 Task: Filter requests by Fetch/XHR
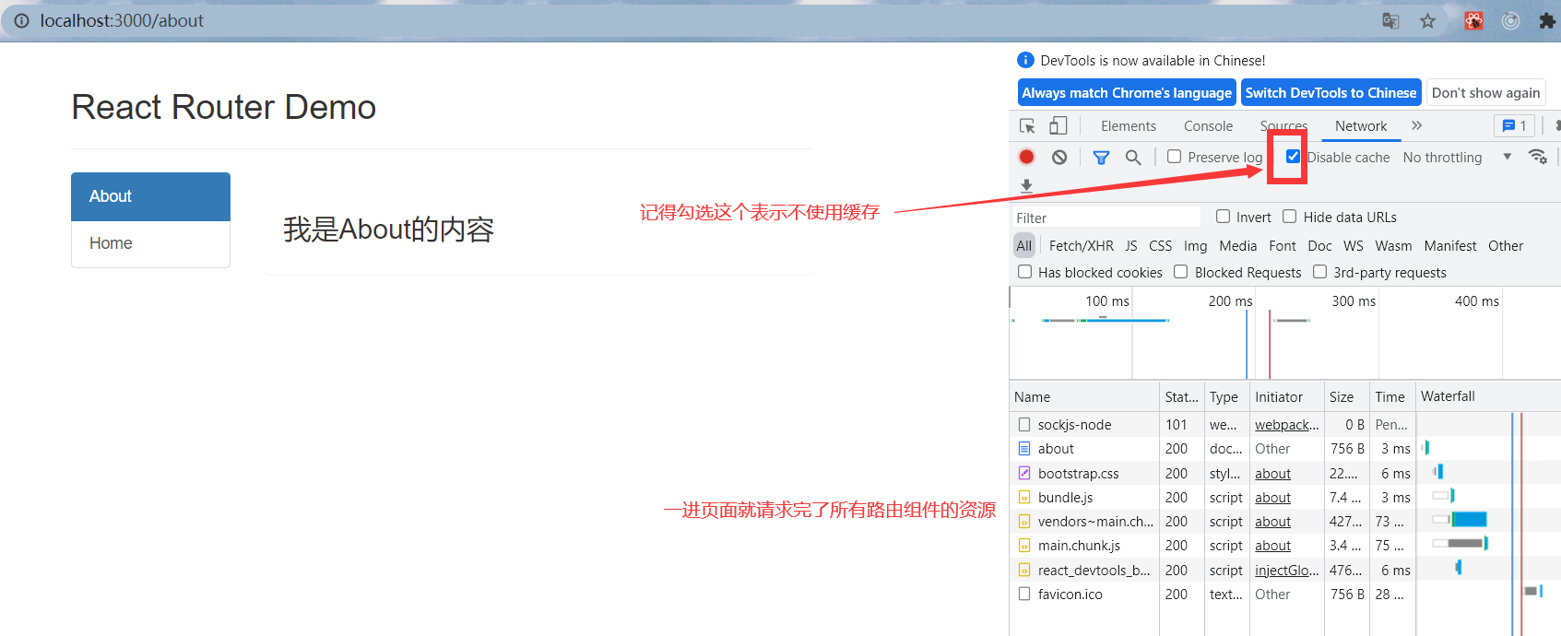coord(1081,246)
